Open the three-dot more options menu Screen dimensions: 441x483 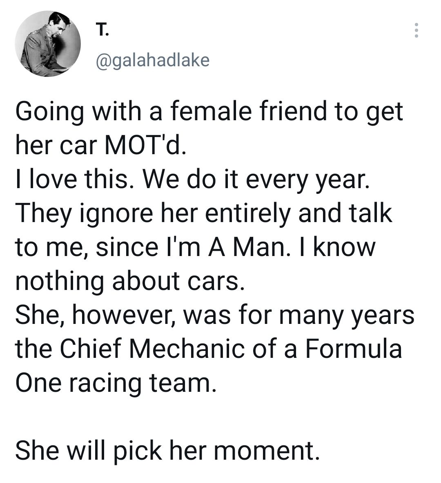click(x=416, y=30)
